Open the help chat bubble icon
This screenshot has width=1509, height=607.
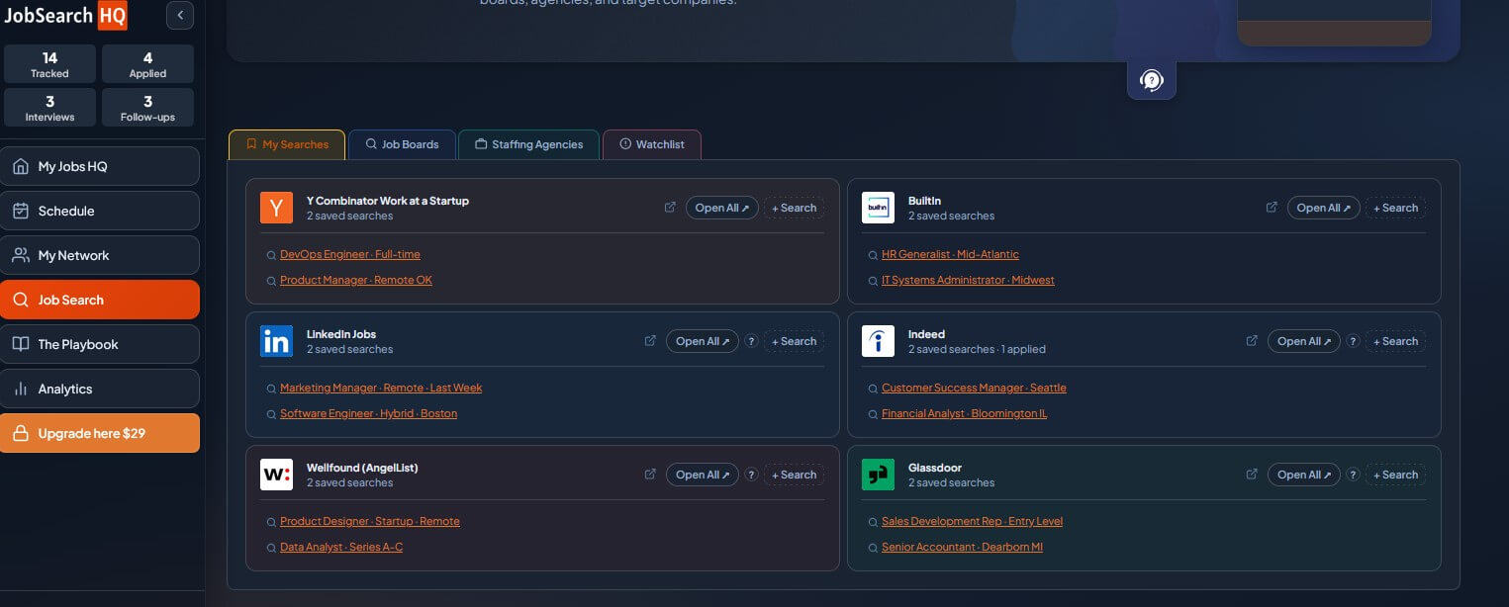pos(1151,80)
